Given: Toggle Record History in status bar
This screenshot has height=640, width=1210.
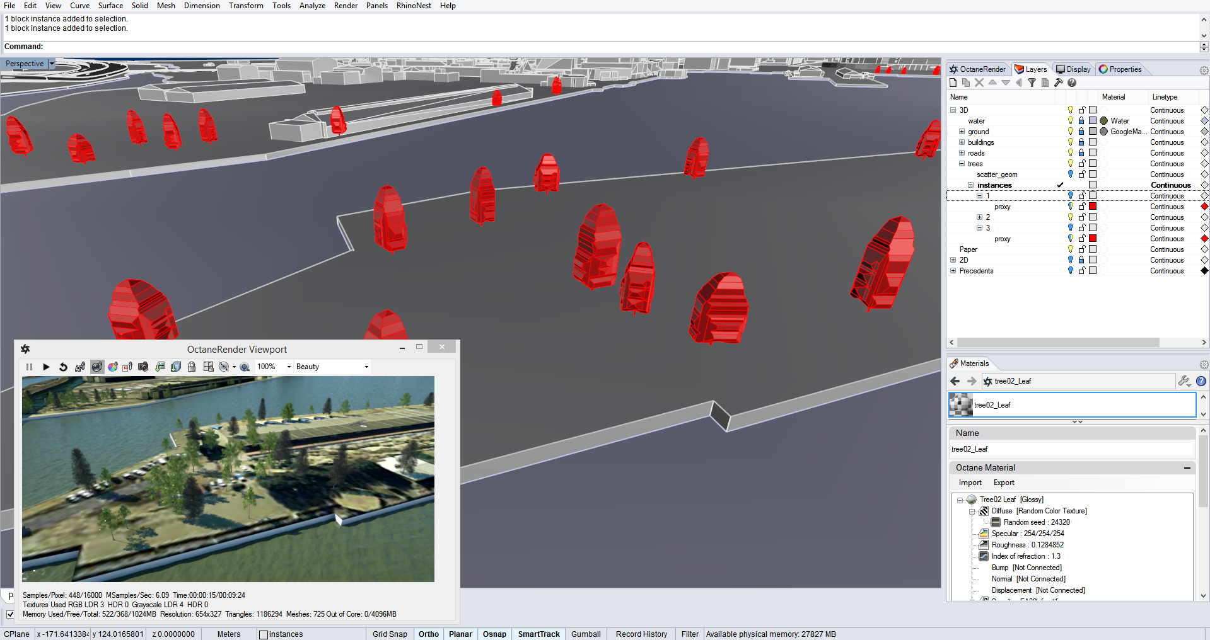Looking at the screenshot, I should (x=641, y=634).
